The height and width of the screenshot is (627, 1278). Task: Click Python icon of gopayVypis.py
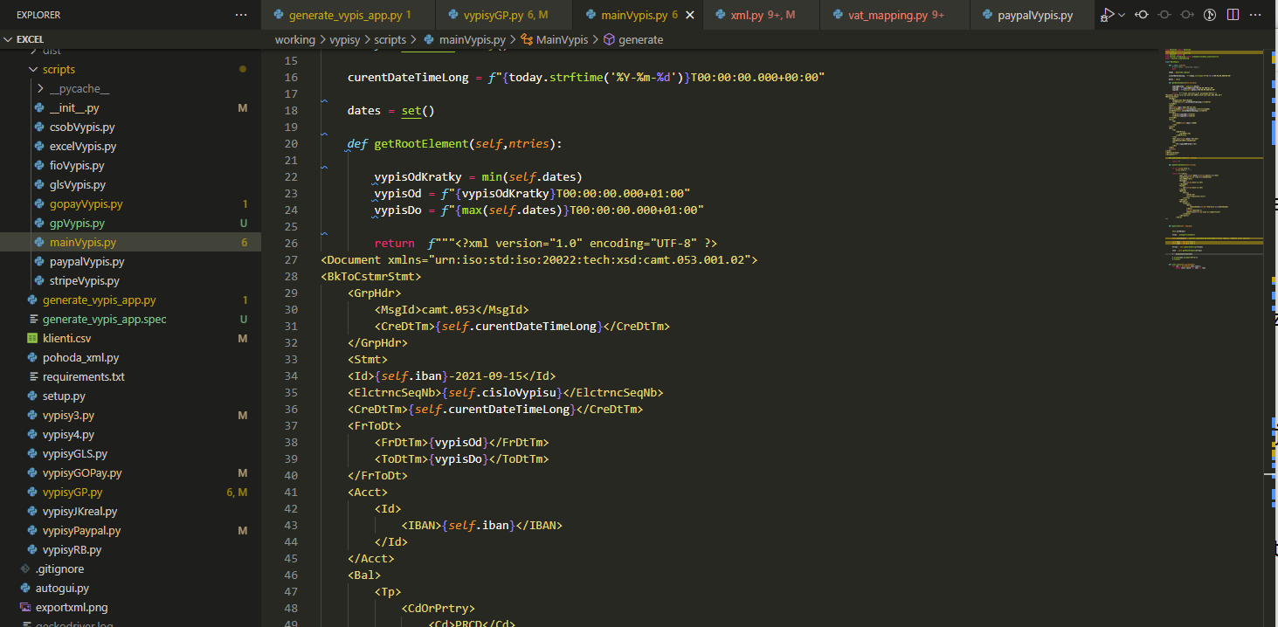click(39, 203)
